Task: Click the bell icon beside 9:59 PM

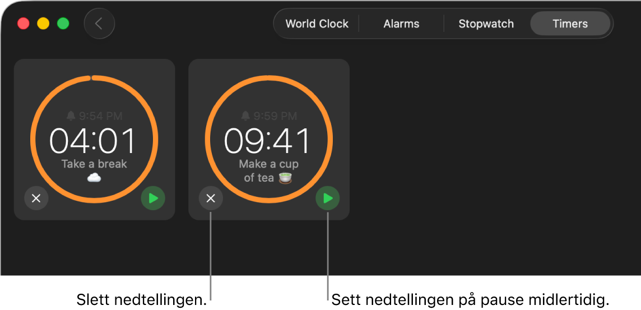Action: coord(245,116)
